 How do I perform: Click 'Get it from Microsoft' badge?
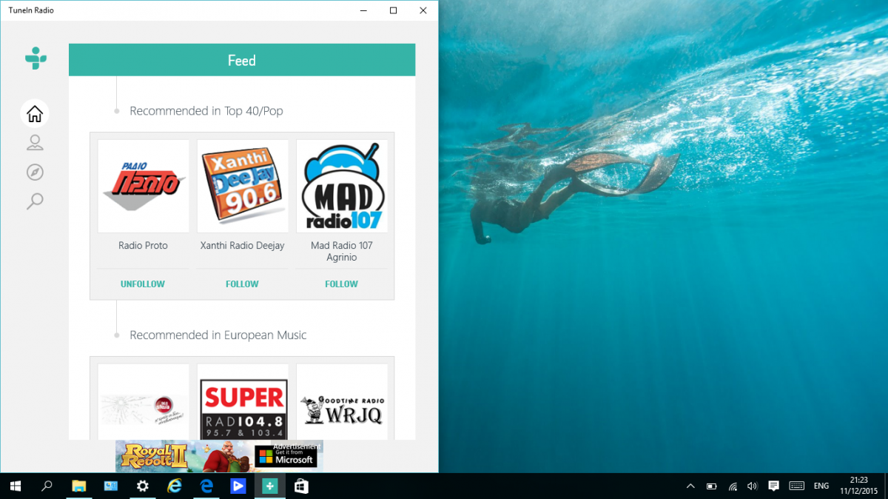(285, 456)
